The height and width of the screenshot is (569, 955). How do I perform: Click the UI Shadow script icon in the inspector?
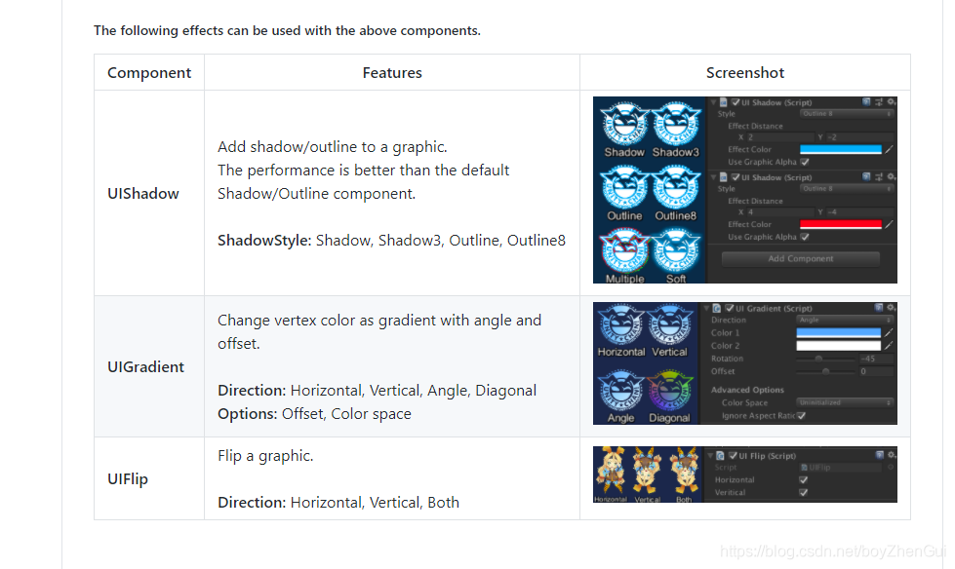(x=723, y=103)
